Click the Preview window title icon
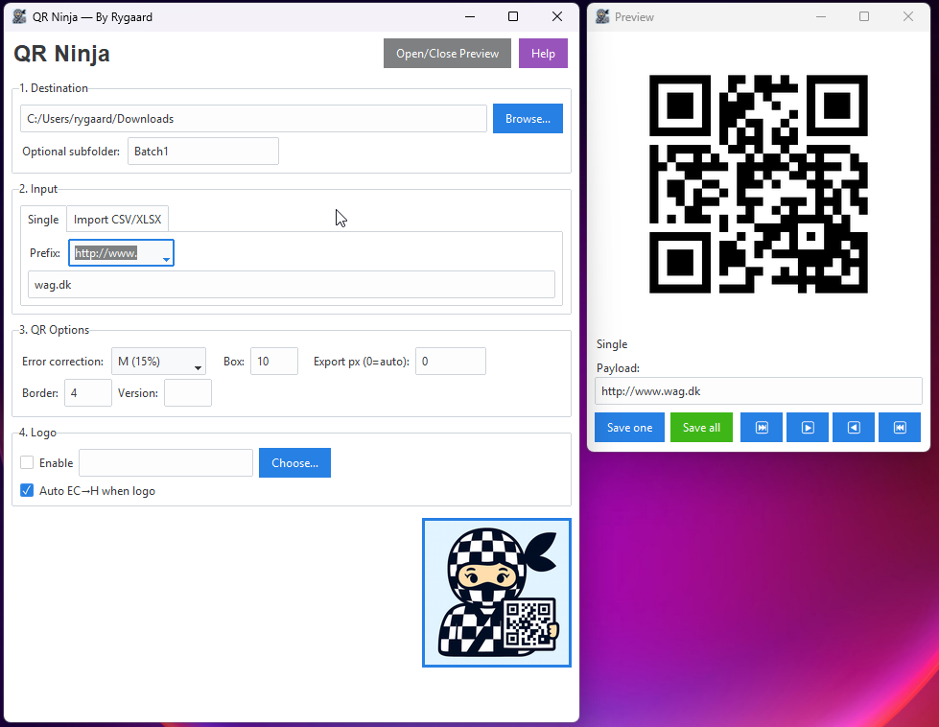 (602, 16)
